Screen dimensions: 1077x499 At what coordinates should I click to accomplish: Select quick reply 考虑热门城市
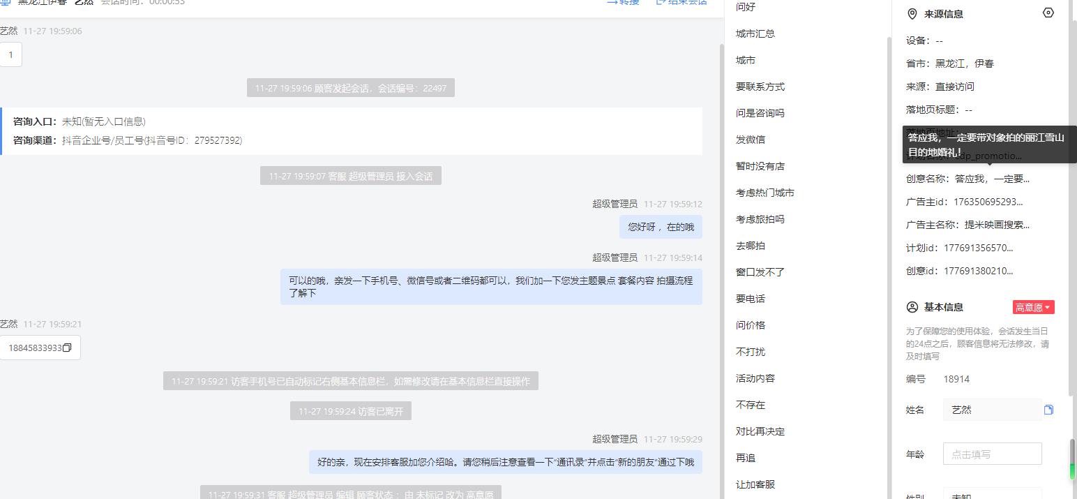click(x=765, y=193)
